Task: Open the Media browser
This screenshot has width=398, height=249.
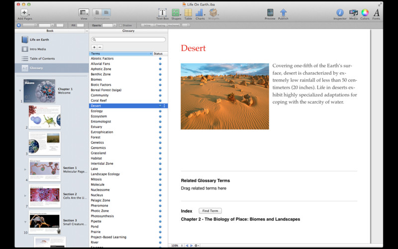Action: (x=353, y=13)
